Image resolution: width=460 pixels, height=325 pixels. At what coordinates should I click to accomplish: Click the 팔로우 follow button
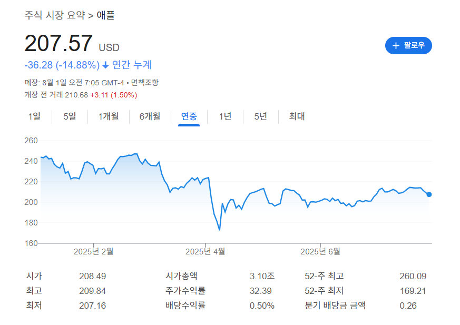point(408,45)
